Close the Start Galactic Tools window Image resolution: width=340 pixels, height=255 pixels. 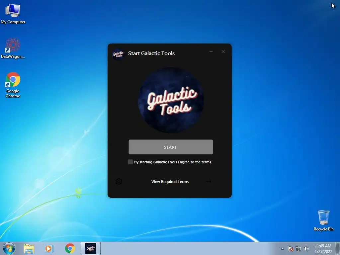pyautogui.click(x=223, y=51)
